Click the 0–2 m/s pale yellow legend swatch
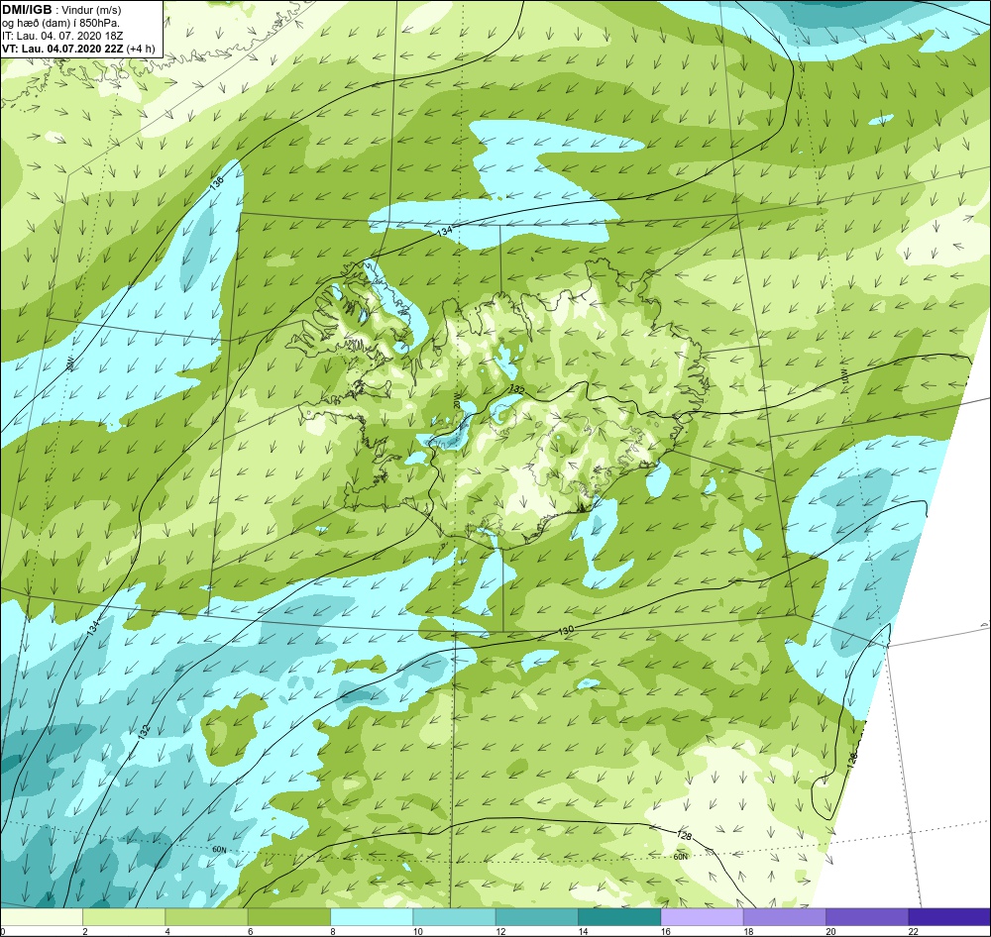The image size is (991, 937). (x=42, y=917)
